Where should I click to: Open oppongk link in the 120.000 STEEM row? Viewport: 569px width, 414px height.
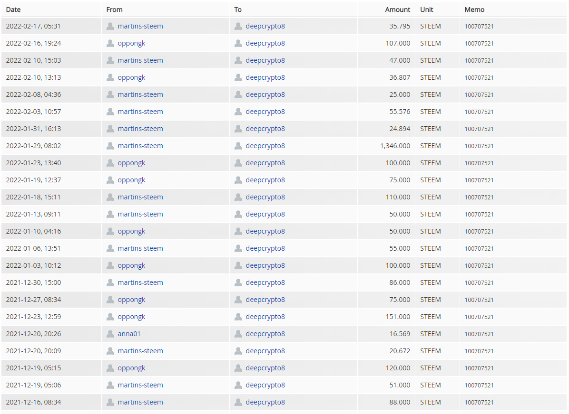tap(132, 368)
